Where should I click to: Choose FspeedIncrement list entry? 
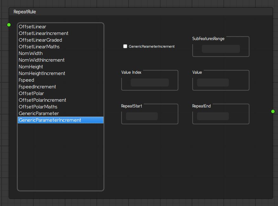click(61, 87)
